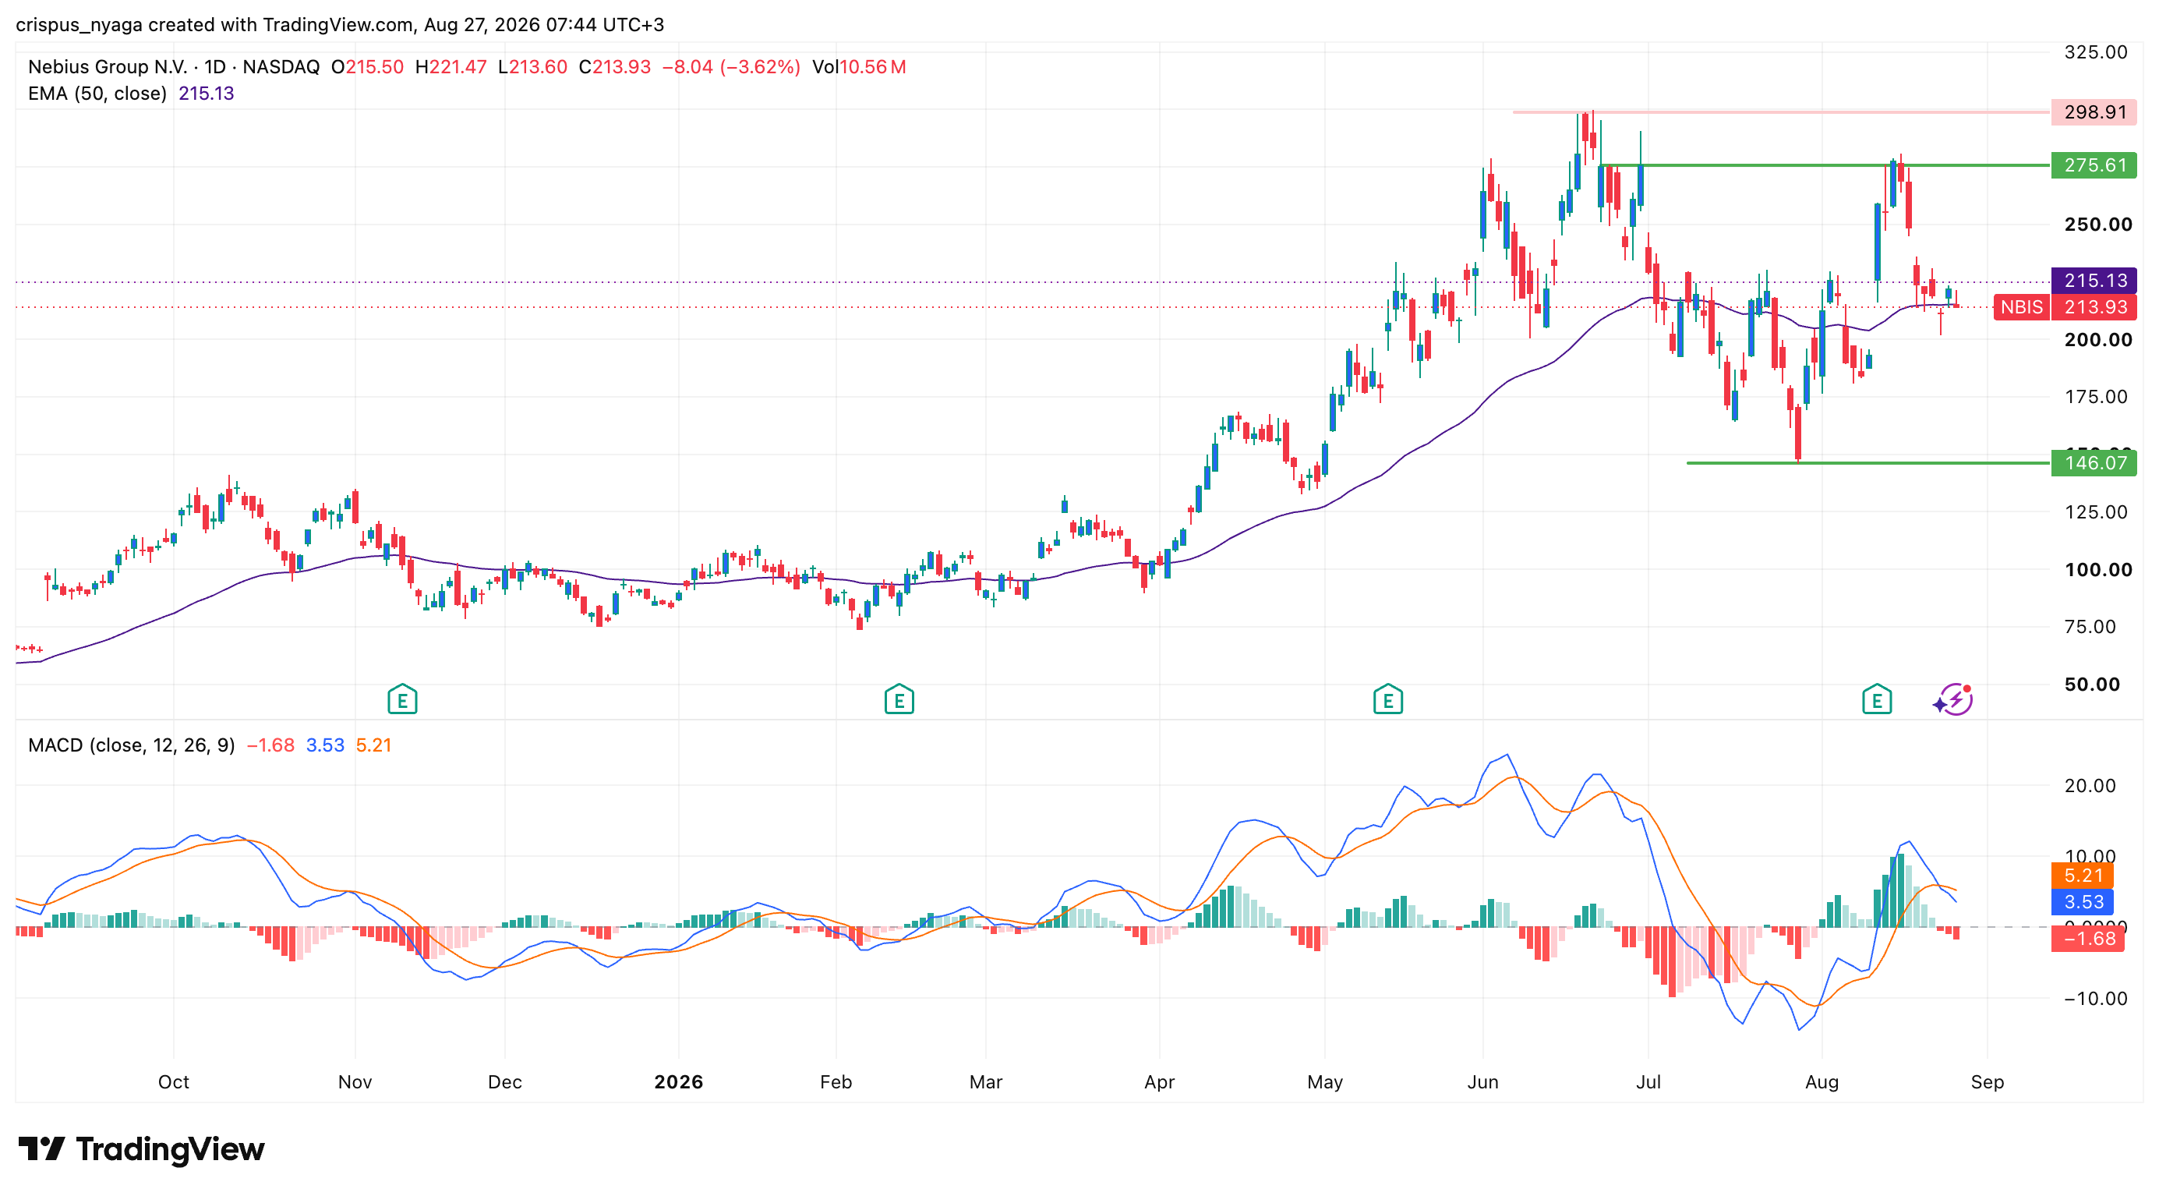Click the 325.00 price axis label
This screenshot has width=2159, height=1196.
(2095, 52)
